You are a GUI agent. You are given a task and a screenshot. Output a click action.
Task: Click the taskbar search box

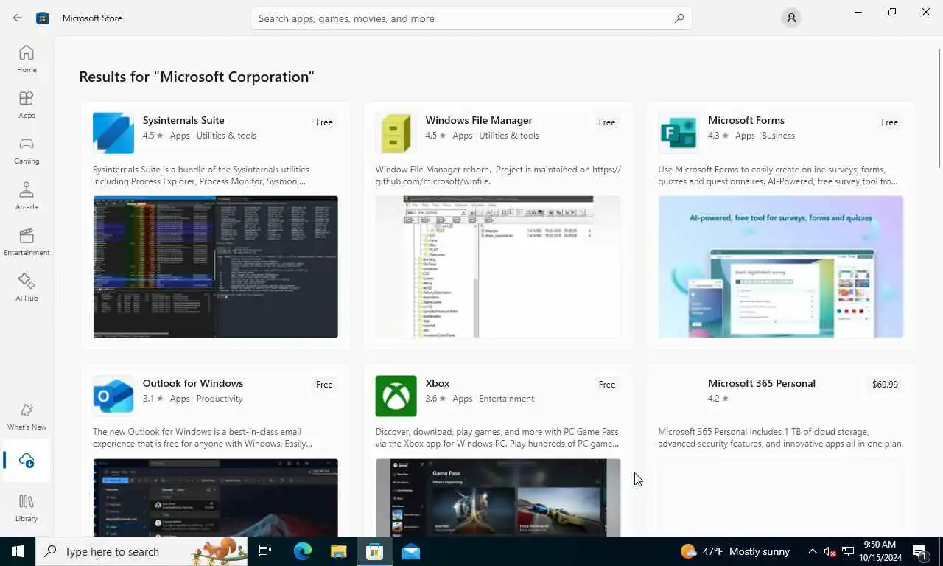(x=141, y=551)
